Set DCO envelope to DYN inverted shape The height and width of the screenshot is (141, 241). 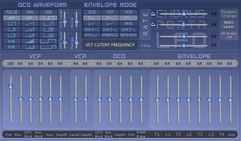point(92,35)
